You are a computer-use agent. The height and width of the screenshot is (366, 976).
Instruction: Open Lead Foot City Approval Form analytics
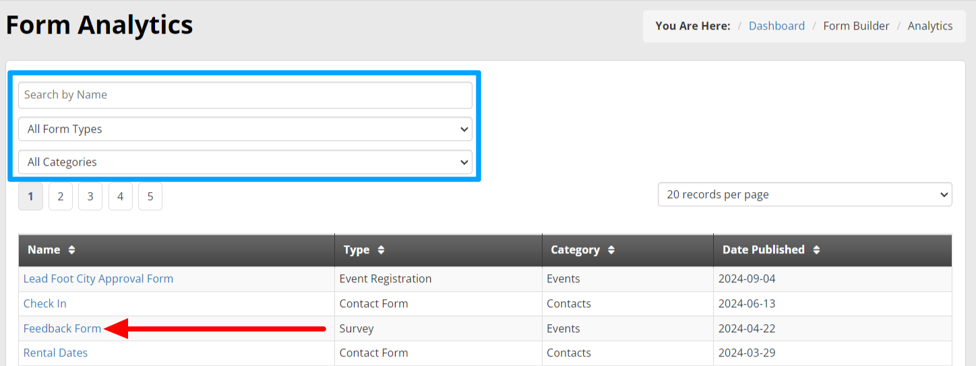98,279
